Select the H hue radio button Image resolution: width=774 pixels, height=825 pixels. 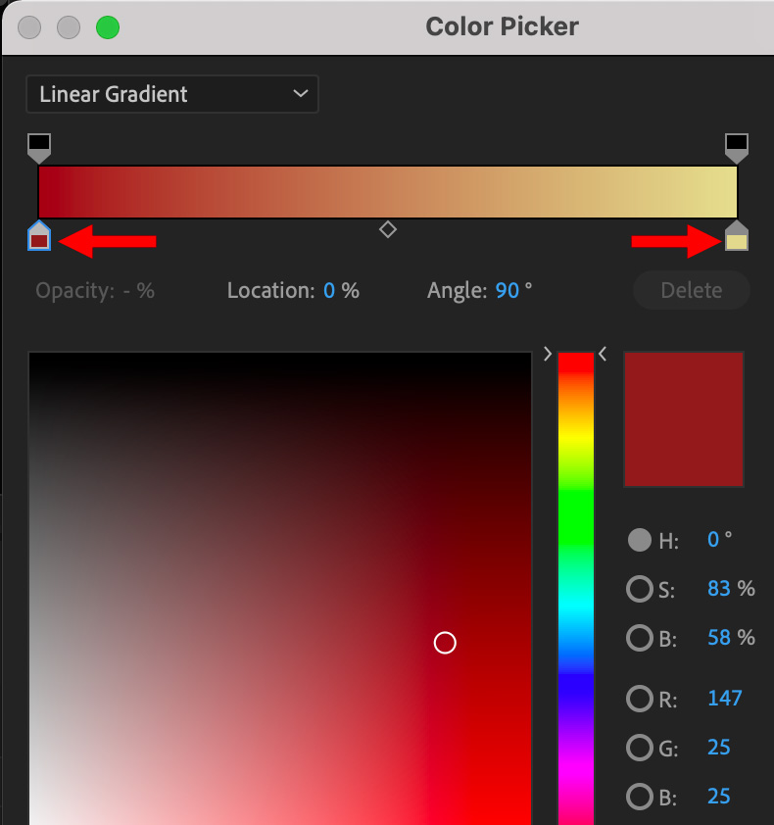pyautogui.click(x=640, y=540)
